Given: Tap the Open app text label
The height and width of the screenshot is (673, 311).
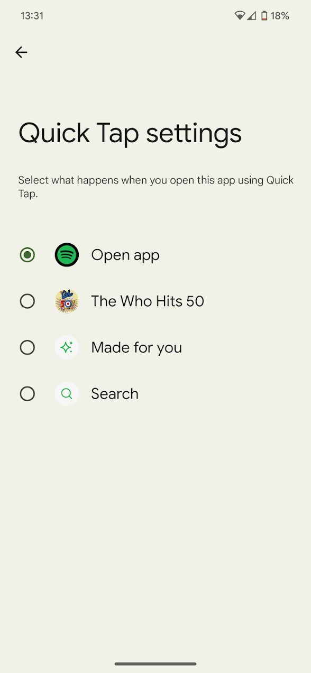Looking at the screenshot, I should [125, 255].
